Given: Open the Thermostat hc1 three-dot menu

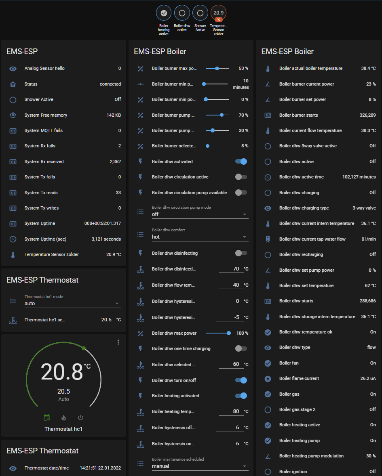Looking at the screenshot, I should click(118, 342).
